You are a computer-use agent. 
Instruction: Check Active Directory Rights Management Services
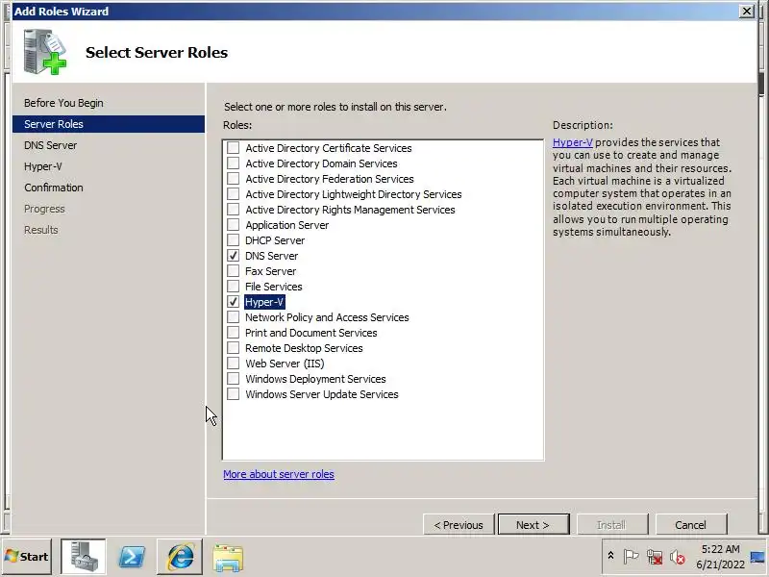[x=233, y=210]
